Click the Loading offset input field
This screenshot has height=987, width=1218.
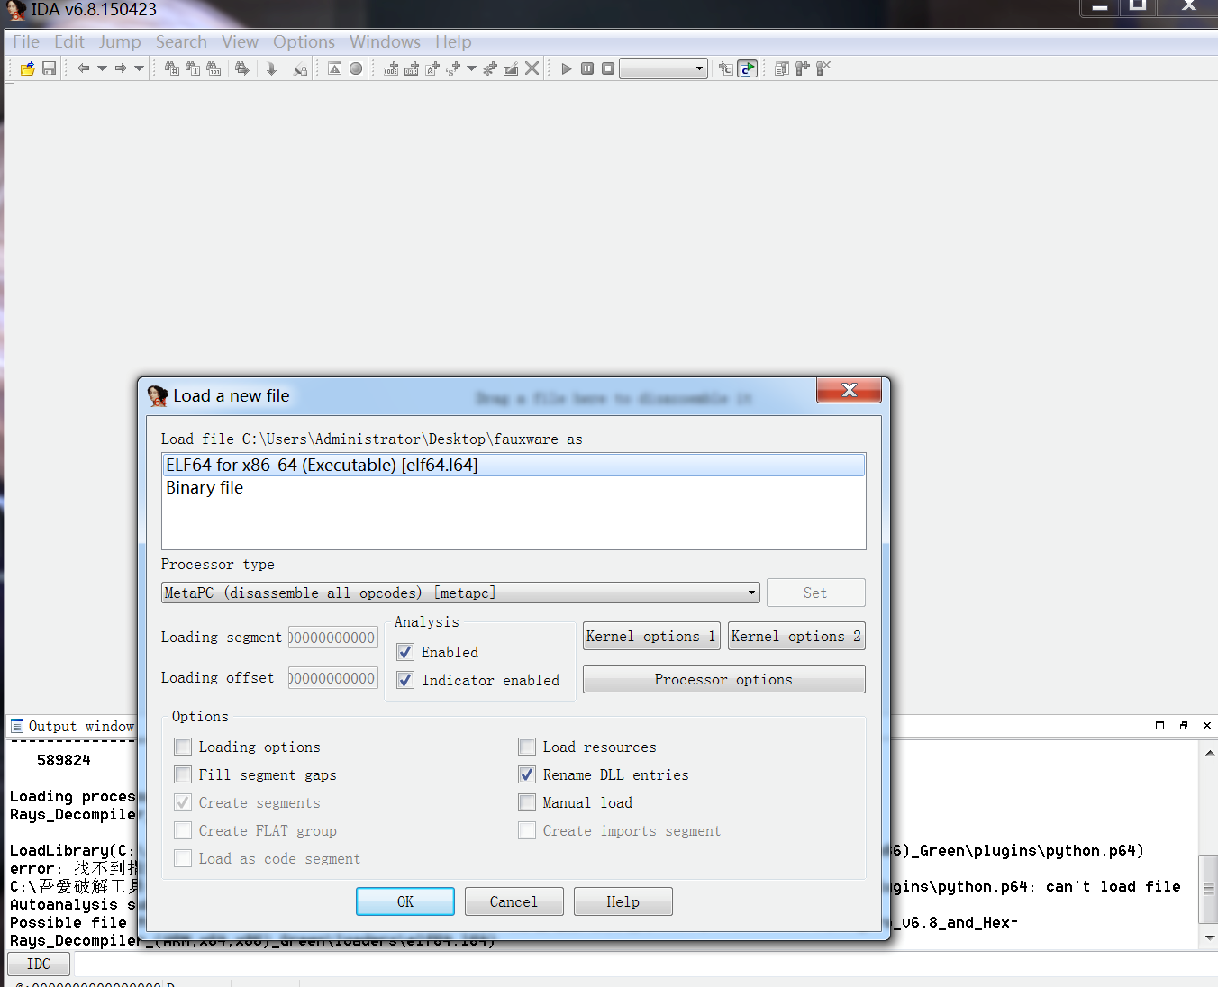click(x=332, y=678)
